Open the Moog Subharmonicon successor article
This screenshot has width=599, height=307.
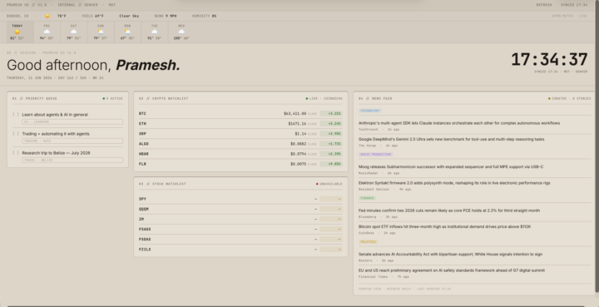pyautogui.click(x=451, y=167)
